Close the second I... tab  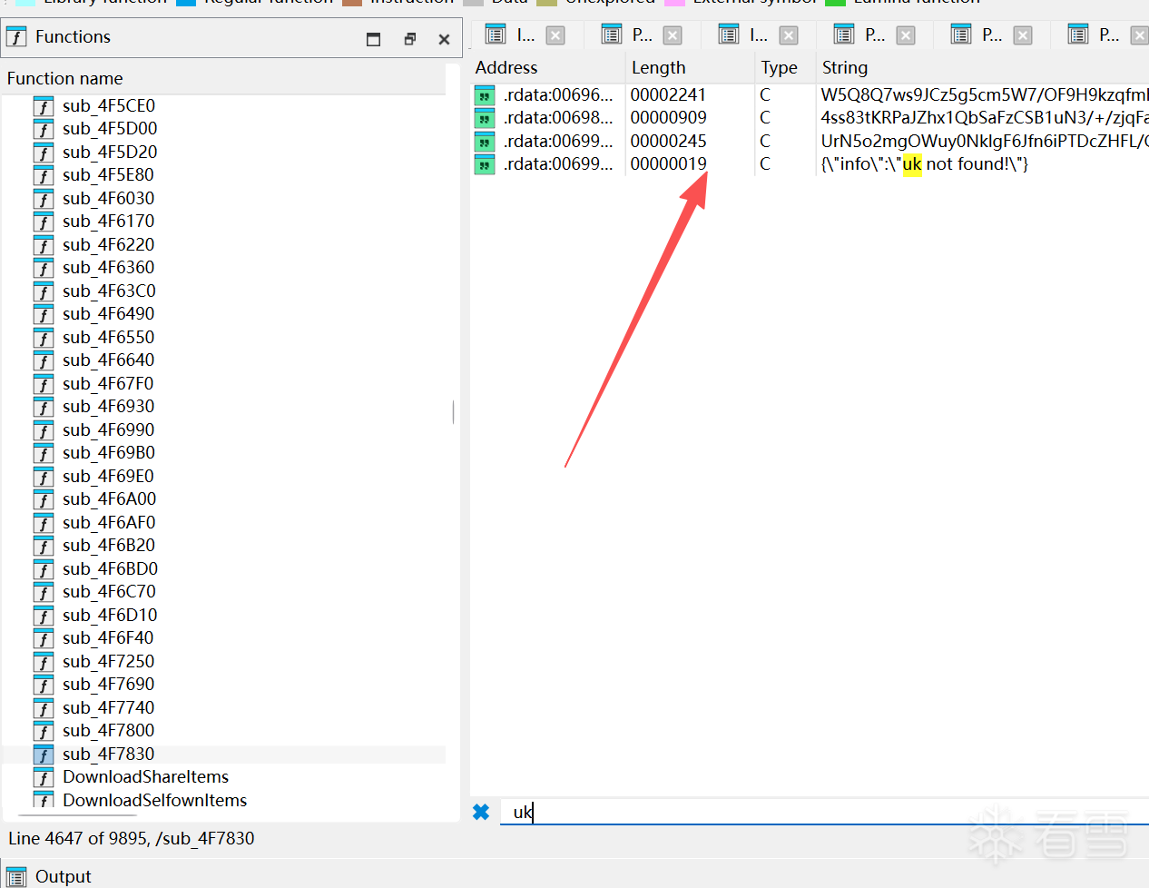click(x=789, y=35)
